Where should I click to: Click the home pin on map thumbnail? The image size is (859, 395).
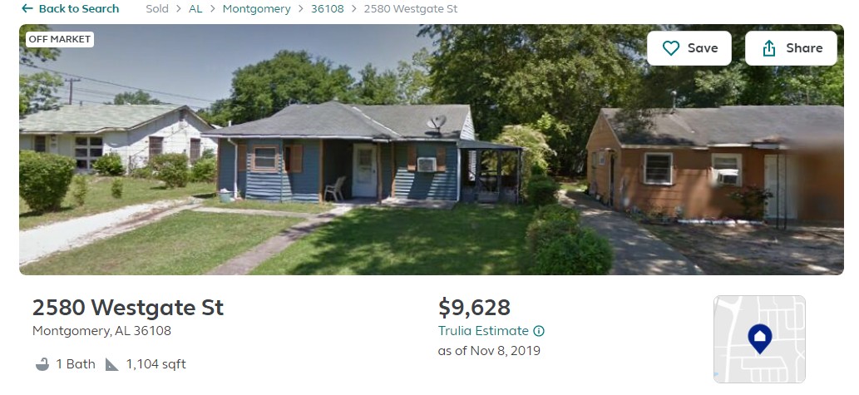coord(760,338)
